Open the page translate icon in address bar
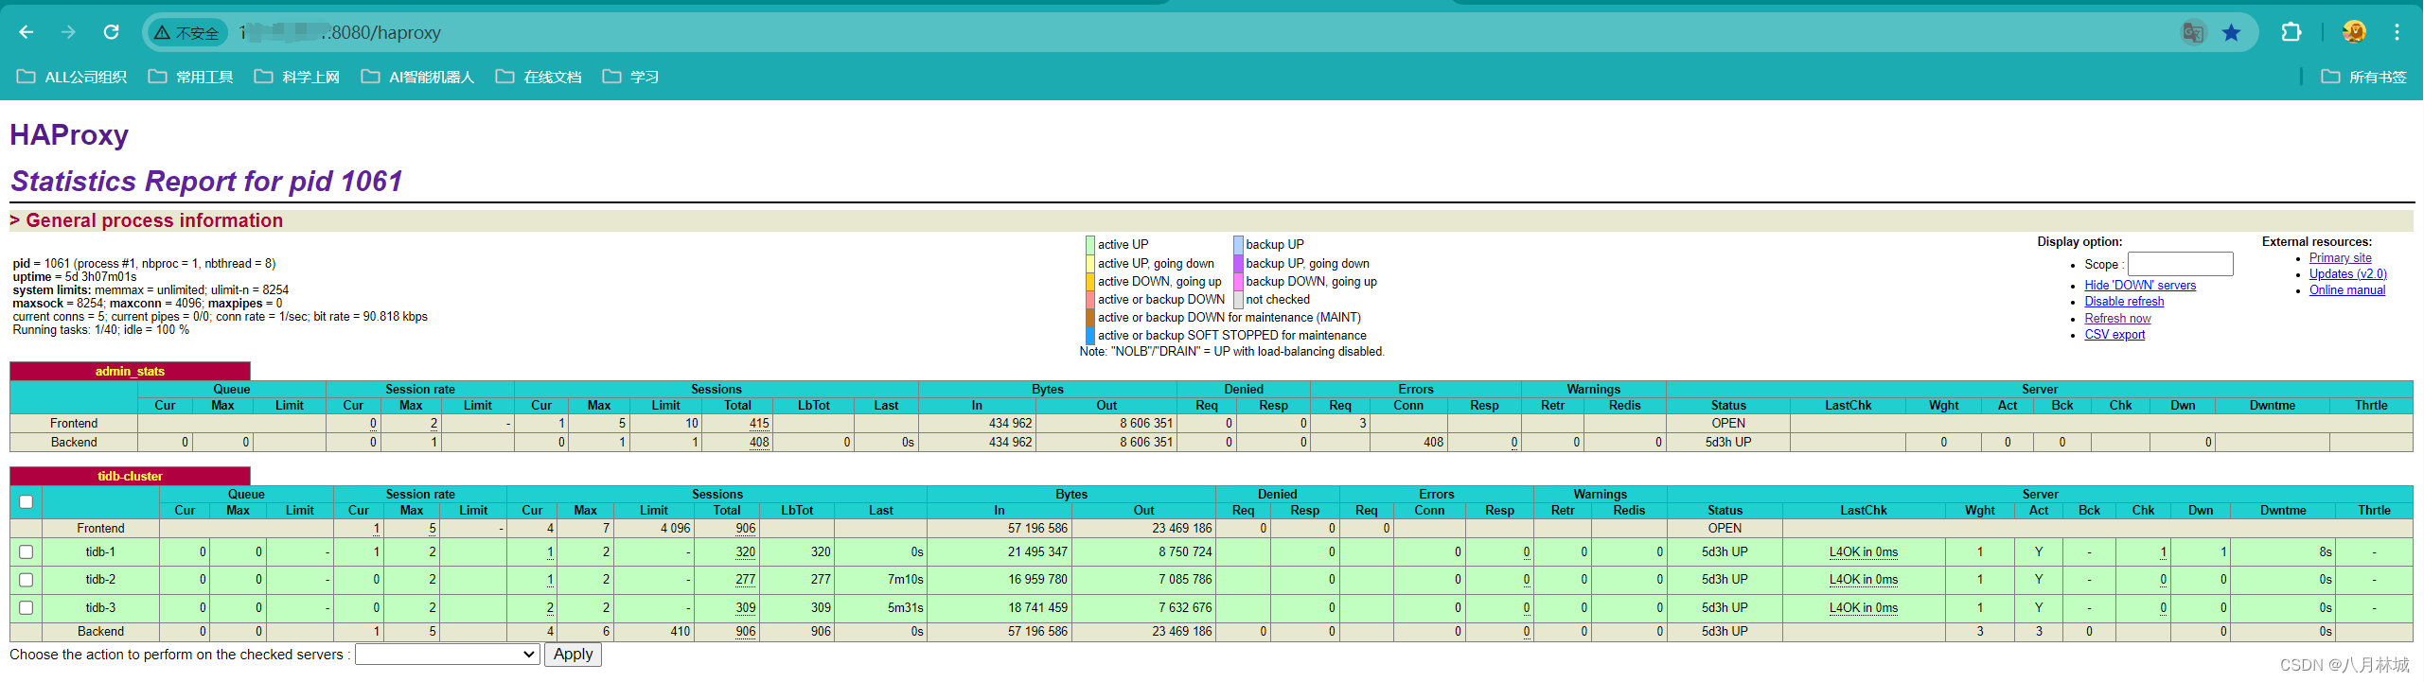 (2193, 32)
